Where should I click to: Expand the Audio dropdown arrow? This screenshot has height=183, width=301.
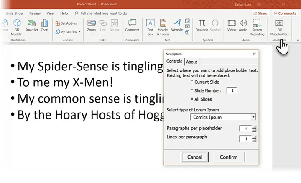(243, 34)
